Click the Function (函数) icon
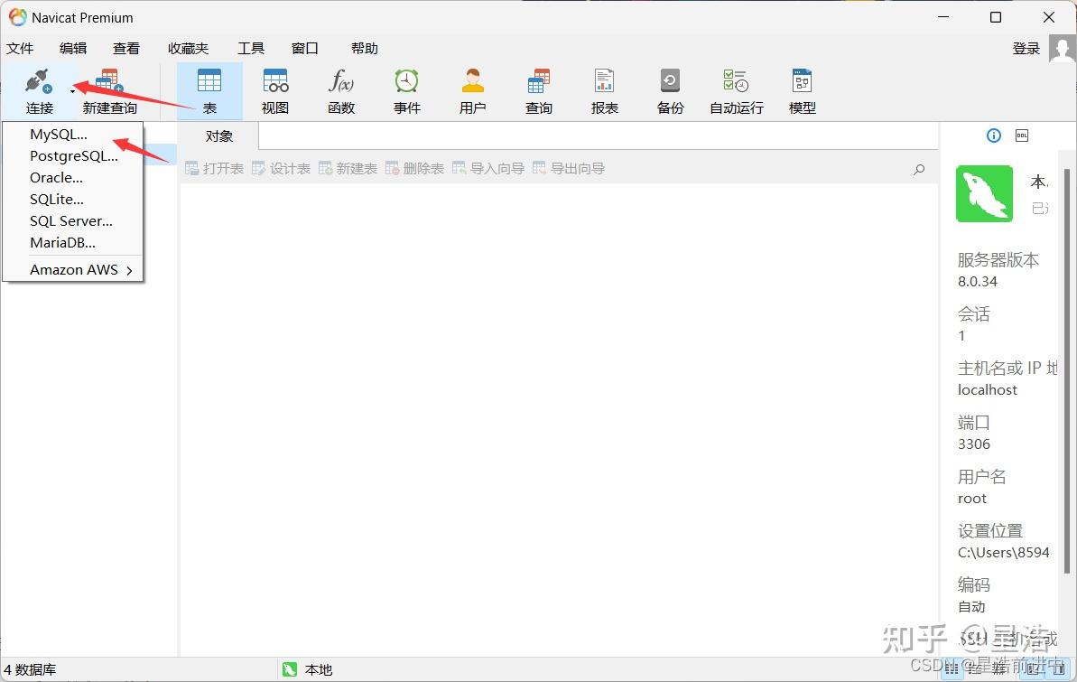The height and width of the screenshot is (682, 1077). pos(341,81)
